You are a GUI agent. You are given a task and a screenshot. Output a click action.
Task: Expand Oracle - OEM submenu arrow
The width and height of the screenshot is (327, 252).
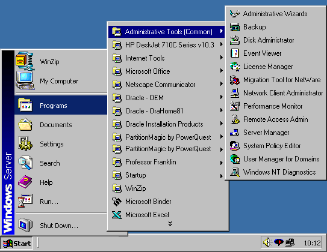tap(222, 97)
